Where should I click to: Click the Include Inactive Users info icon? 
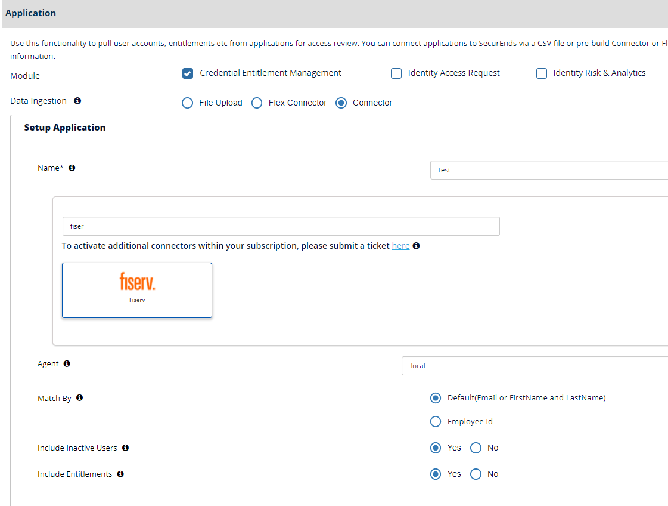pyautogui.click(x=125, y=448)
